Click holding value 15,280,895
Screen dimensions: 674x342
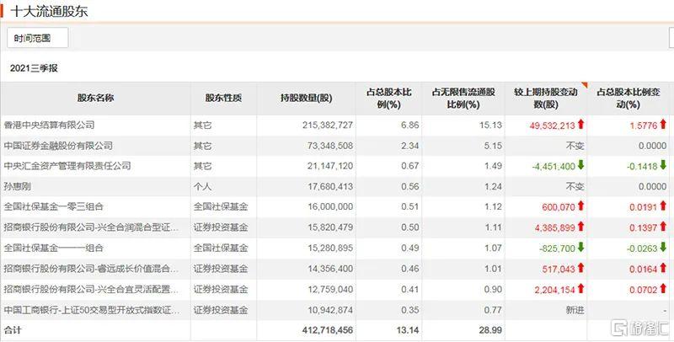click(329, 248)
